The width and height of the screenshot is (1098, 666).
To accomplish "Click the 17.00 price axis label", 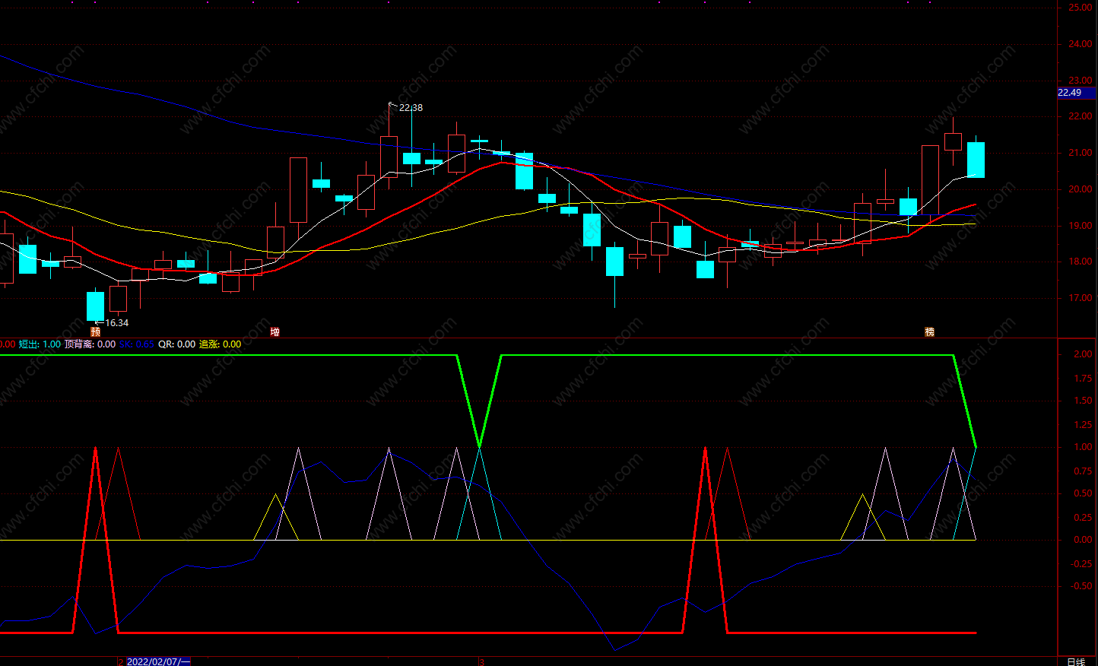I will click(1080, 298).
